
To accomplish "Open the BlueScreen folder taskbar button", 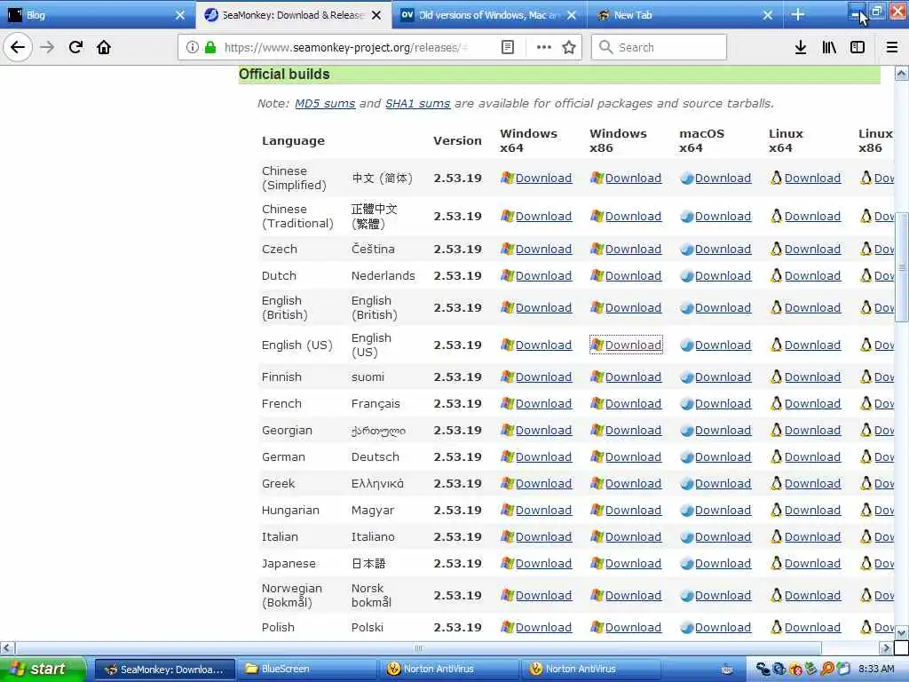I will coord(306,670).
